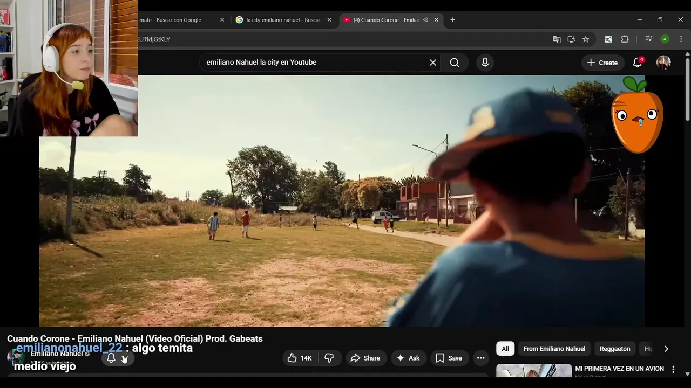Open the Ask button
The height and width of the screenshot is (388, 691).
pos(408,358)
